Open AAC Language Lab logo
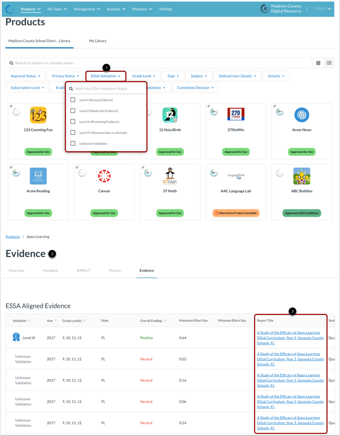The height and width of the screenshot is (436, 340). [236, 176]
